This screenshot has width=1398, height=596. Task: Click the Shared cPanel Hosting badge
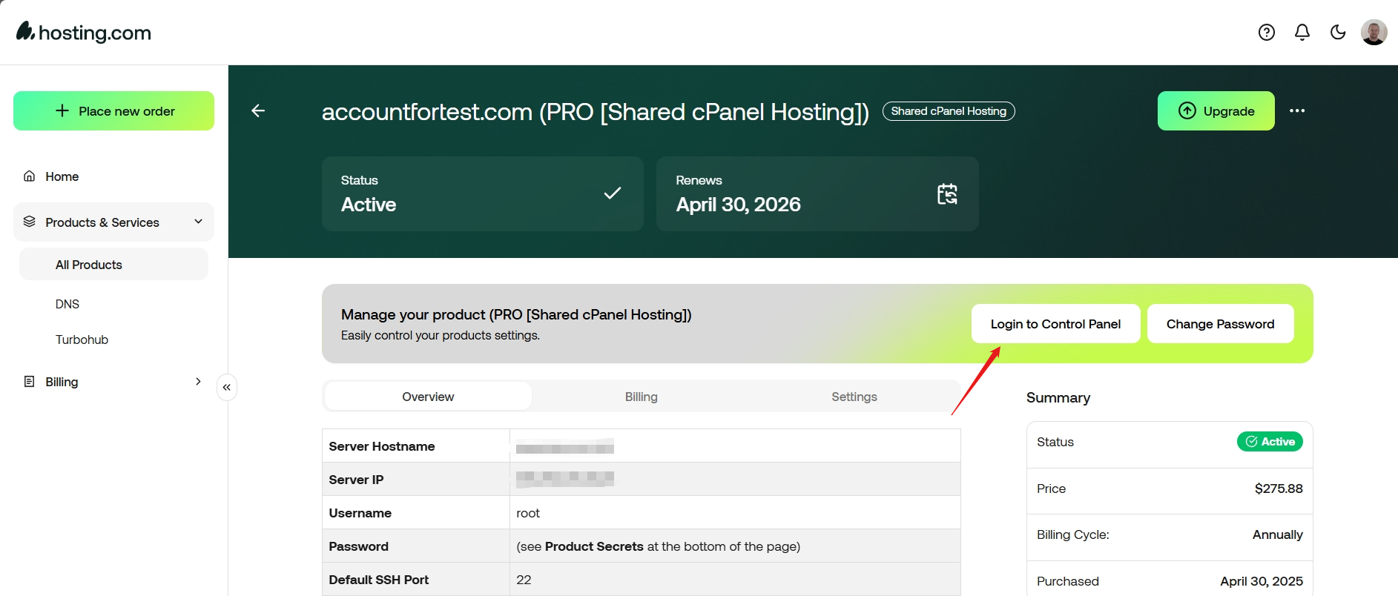(949, 111)
